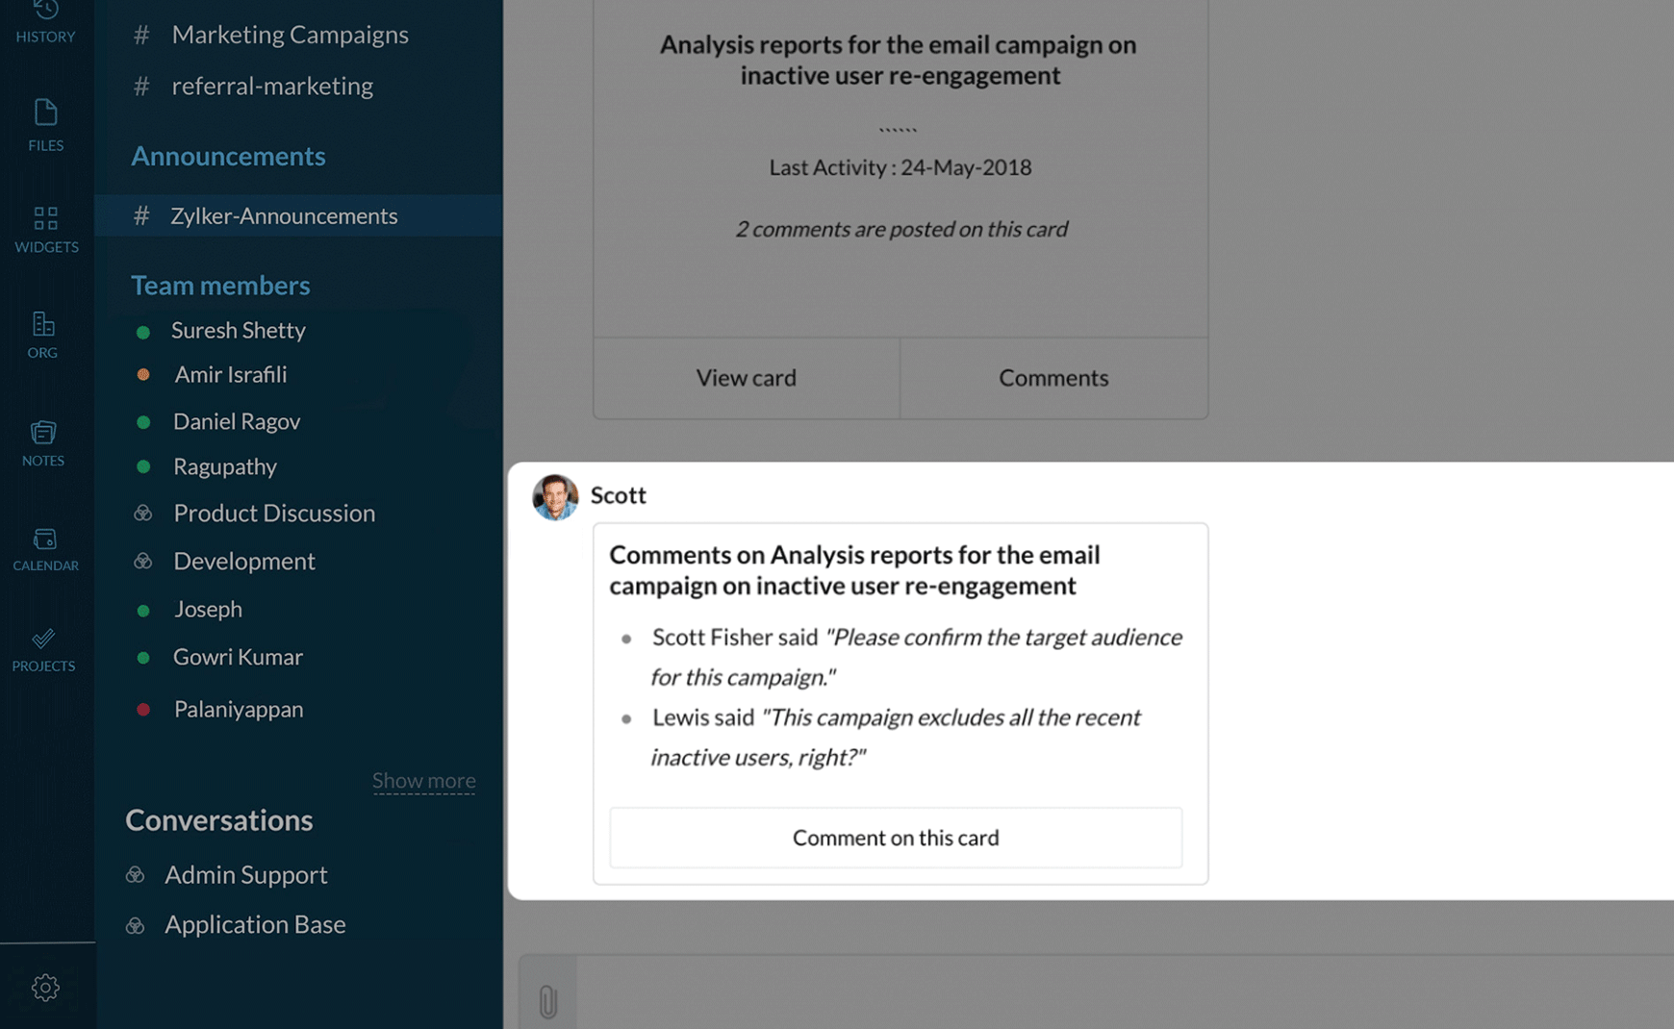Click the Comment on this card button
Image resolution: width=1674 pixels, height=1029 pixels.
[896, 838]
